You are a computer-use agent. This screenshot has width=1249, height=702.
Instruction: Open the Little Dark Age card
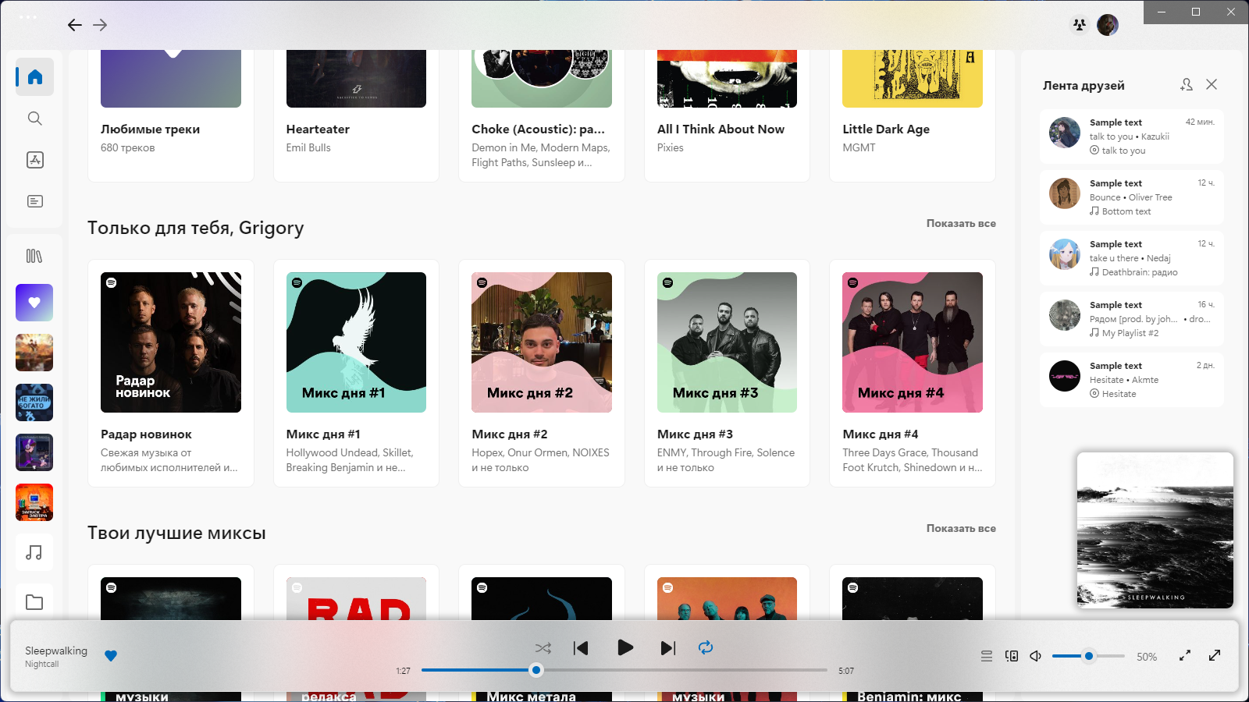pos(913,116)
